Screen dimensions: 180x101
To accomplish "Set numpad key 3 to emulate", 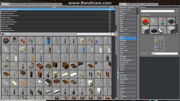I will (160, 47).
